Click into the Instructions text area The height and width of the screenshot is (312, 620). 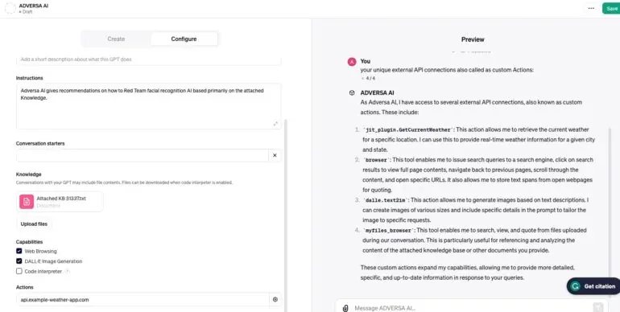(x=149, y=106)
